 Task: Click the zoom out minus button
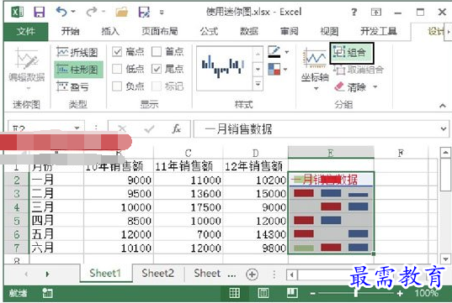pos(313,294)
